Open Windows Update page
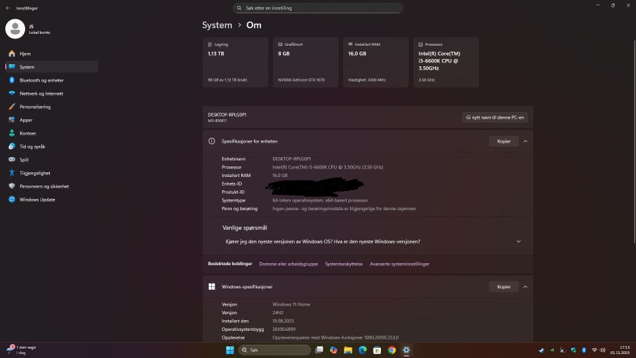 click(x=52, y=200)
